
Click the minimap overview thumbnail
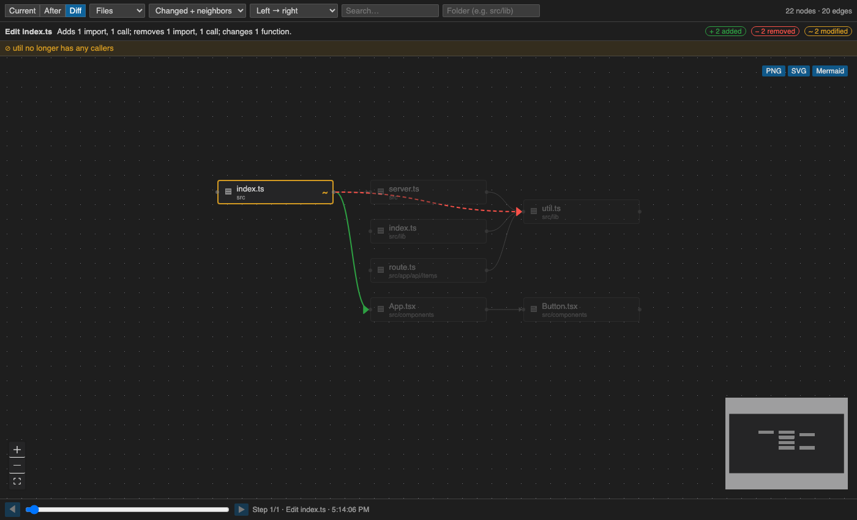(x=787, y=444)
